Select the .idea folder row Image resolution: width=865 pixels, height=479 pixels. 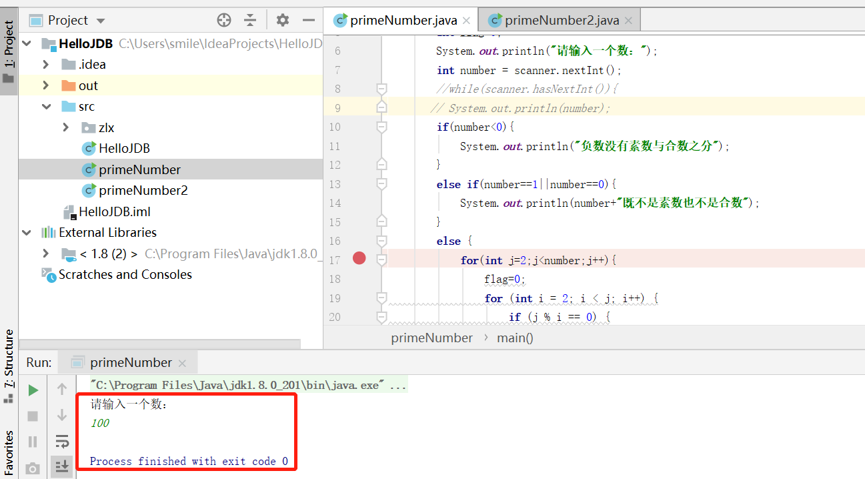click(170, 65)
